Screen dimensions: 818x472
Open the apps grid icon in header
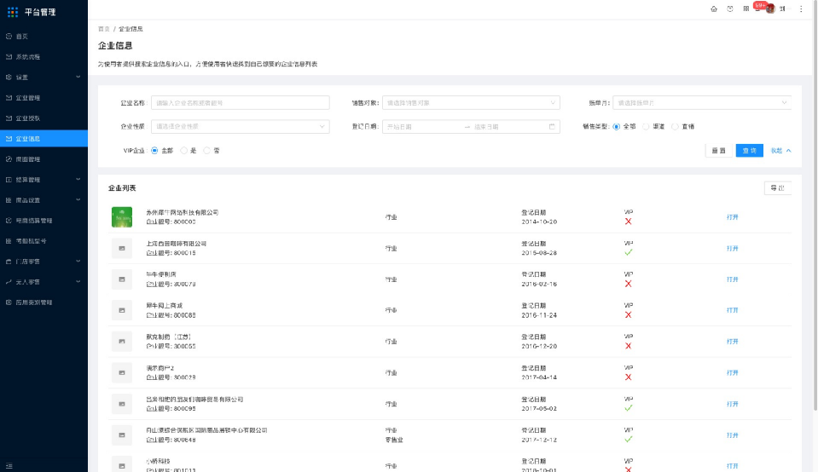(x=746, y=9)
